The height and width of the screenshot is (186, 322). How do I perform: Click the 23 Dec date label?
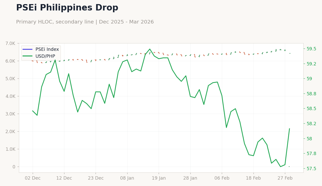(96, 178)
